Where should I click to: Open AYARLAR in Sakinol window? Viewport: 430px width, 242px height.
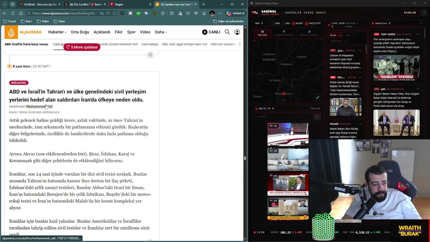(410, 12)
